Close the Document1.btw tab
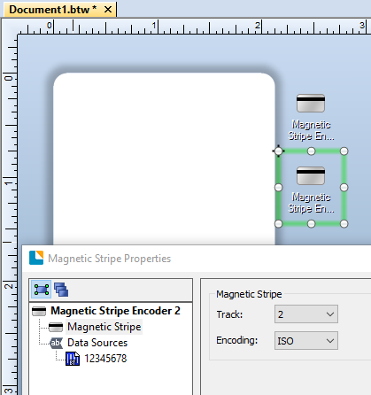Image resolution: width=371 pixels, height=395 pixels. pos(108,10)
